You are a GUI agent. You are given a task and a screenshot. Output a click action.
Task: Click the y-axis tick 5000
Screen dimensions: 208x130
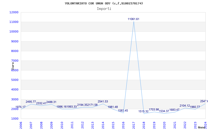15,80
